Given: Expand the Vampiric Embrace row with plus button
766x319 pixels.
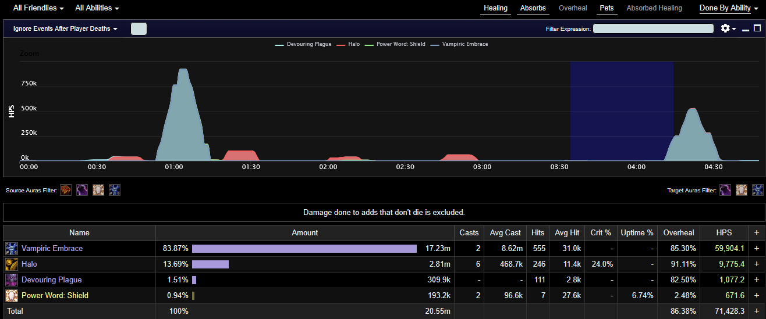Looking at the screenshot, I should pyautogui.click(x=757, y=249).
